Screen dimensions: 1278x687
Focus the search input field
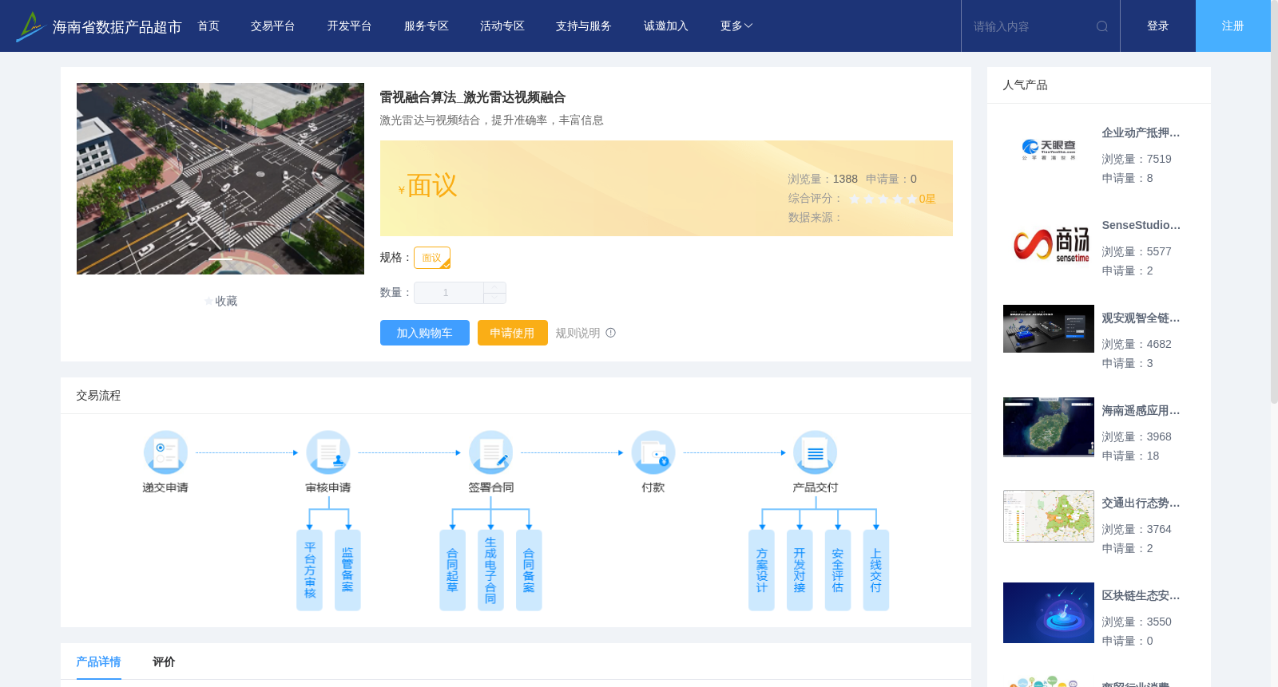click(x=1029, y=26)
